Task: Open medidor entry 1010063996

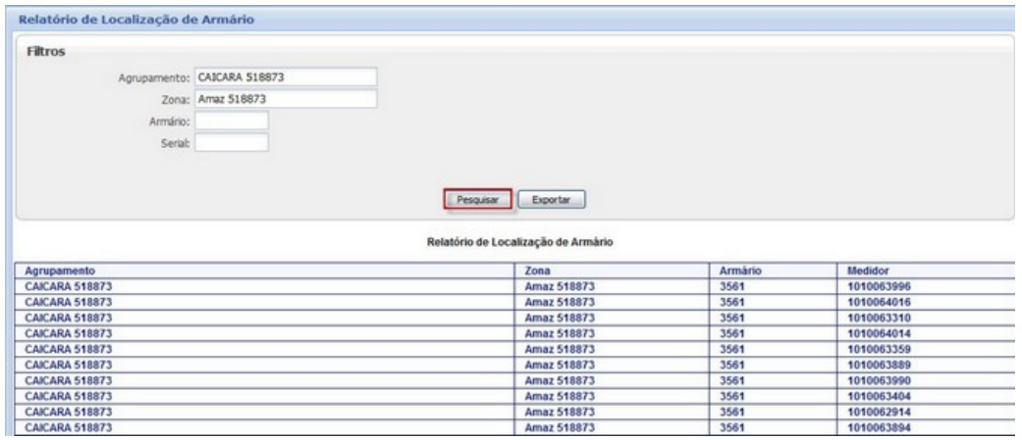Action: coord(880,286)
